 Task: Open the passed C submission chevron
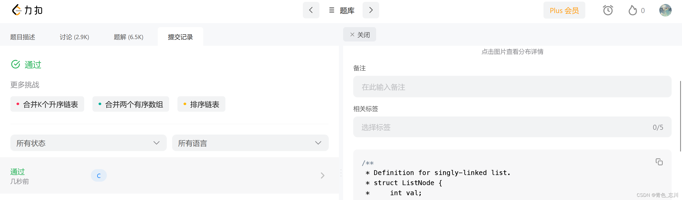coord(322,176)
